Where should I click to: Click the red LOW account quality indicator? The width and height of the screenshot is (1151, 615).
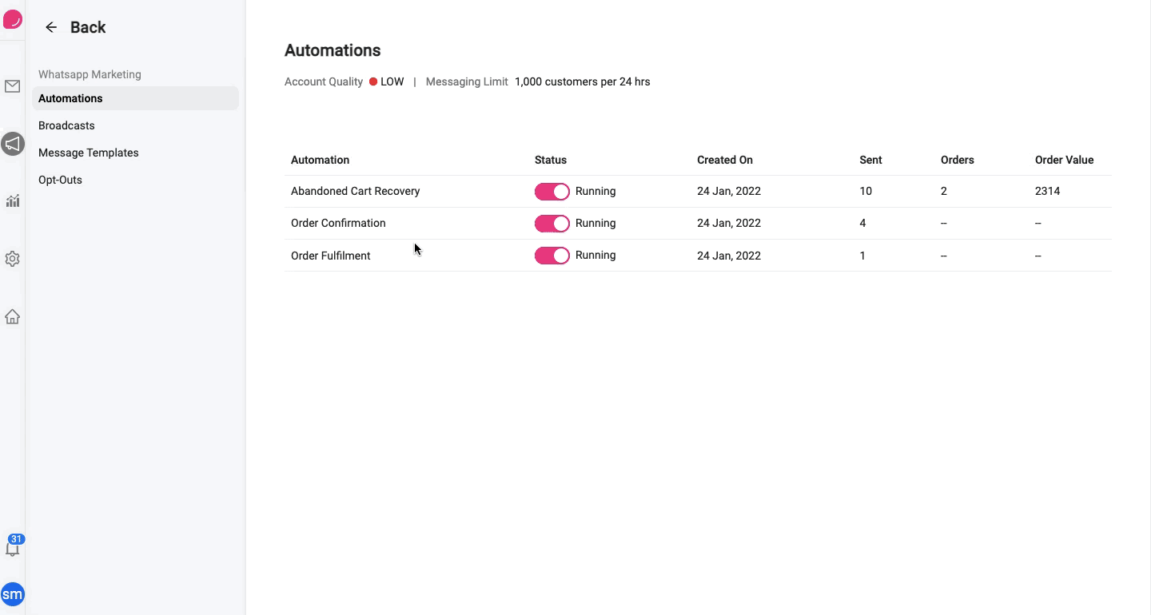(387, 81)
